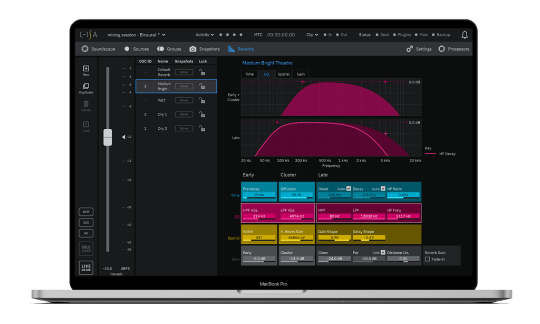Click the HF Ratio 0.65x field

tap(403, 195)
